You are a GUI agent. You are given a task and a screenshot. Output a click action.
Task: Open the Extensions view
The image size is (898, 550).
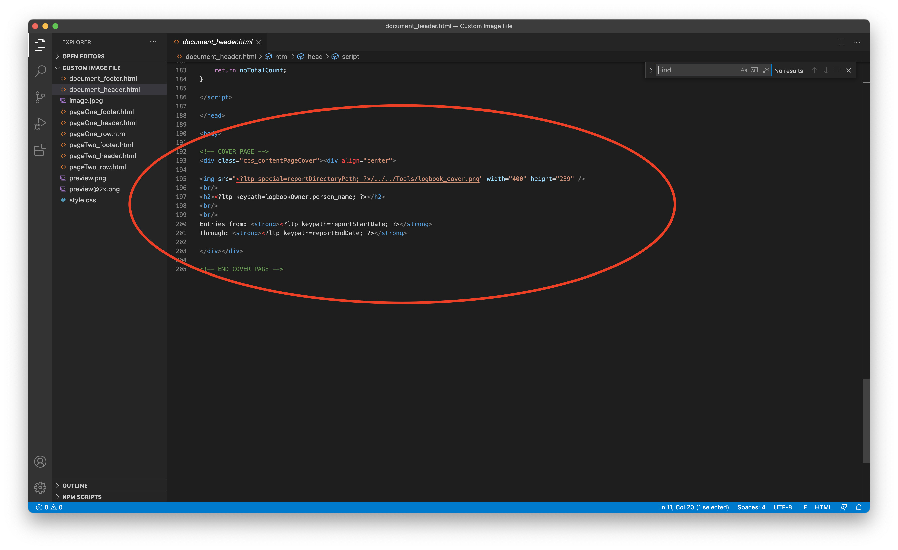point(40,150)
